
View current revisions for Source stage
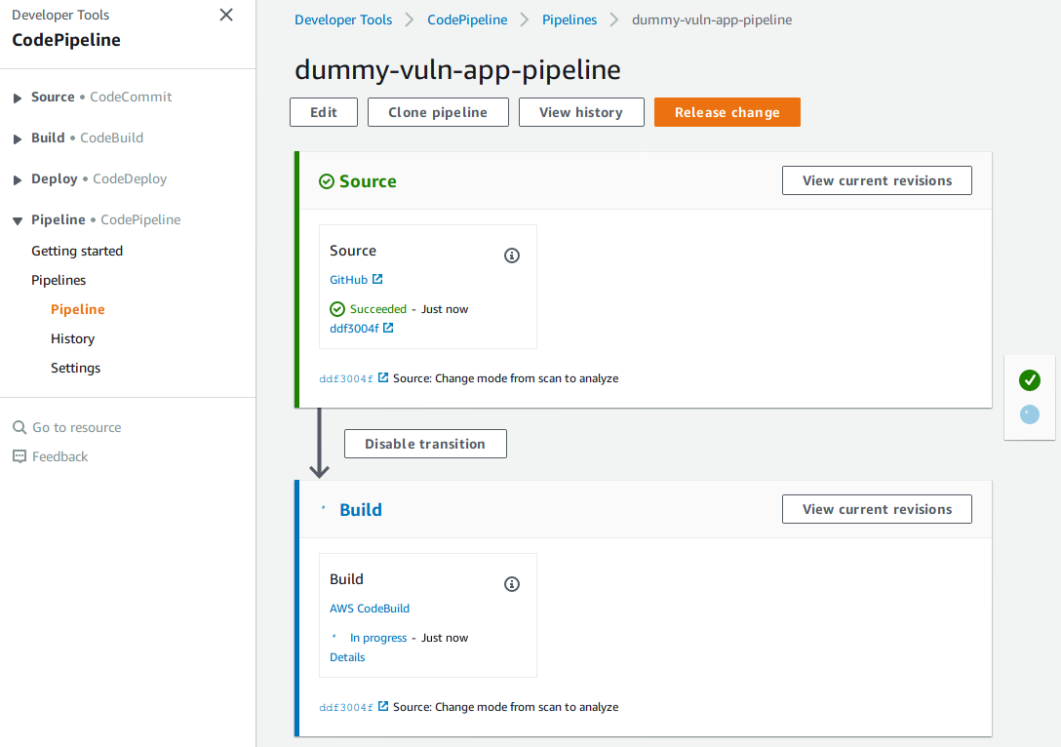coord(877,180)
